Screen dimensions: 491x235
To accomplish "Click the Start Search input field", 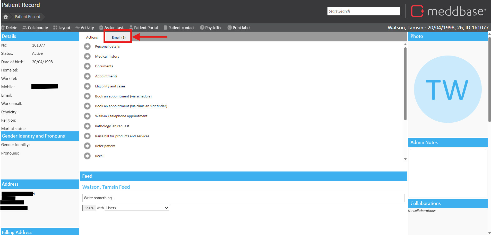I will point(364,11).
